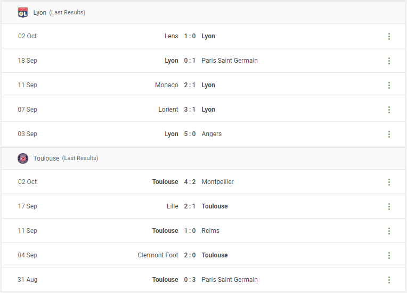Screen dimensions: 407x293
Task: Open three-dot menu for Lille vs Toulouse
Action: click(x=389, y=206)
